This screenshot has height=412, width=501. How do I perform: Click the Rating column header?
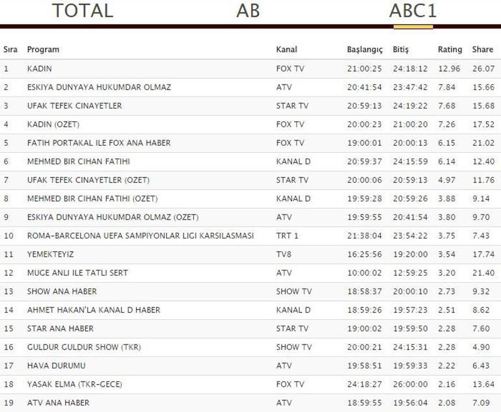pos(450,49)
